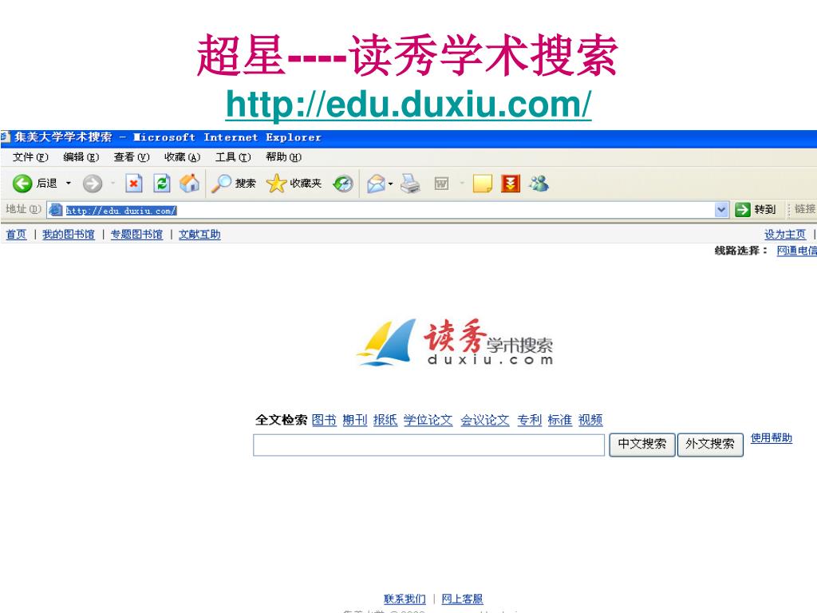Click 联系我们 footer link
This screenshot has width=817, height=613.
[x=405, y=599]
